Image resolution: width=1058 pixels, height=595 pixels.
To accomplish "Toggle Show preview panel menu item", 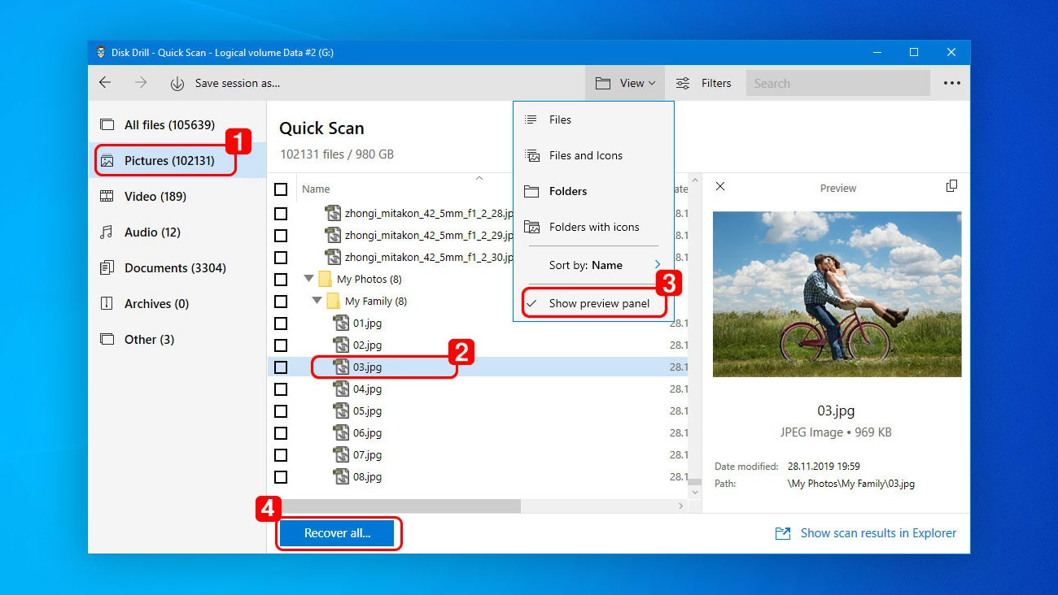I will [593, 303].
